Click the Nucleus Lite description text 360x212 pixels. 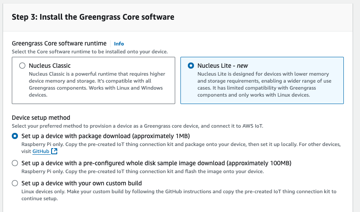click(263, 84)
